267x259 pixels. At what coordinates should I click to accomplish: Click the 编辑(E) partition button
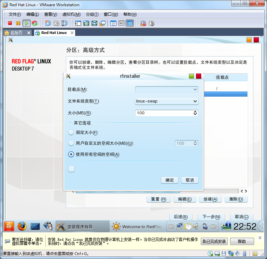coord(185,199)
